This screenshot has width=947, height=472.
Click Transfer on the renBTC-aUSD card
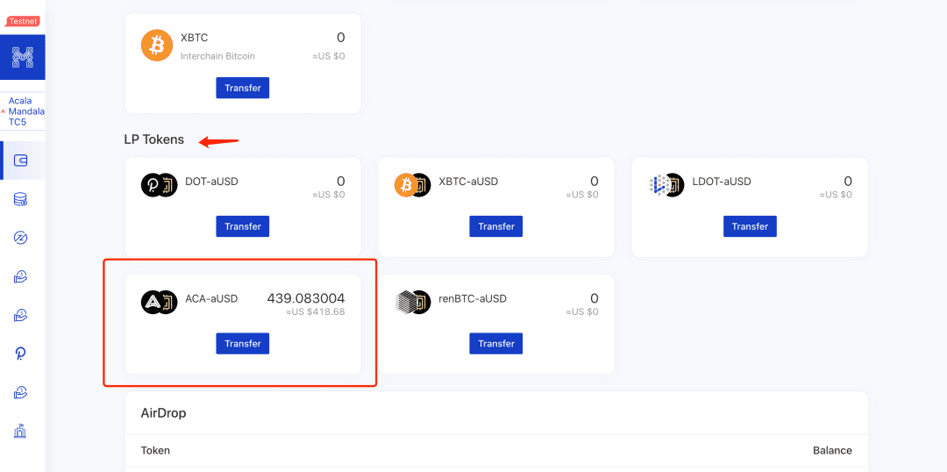point(495,343)
